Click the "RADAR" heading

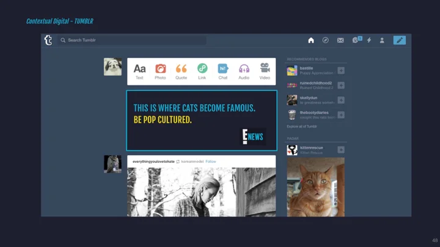(x=293, y=138)
